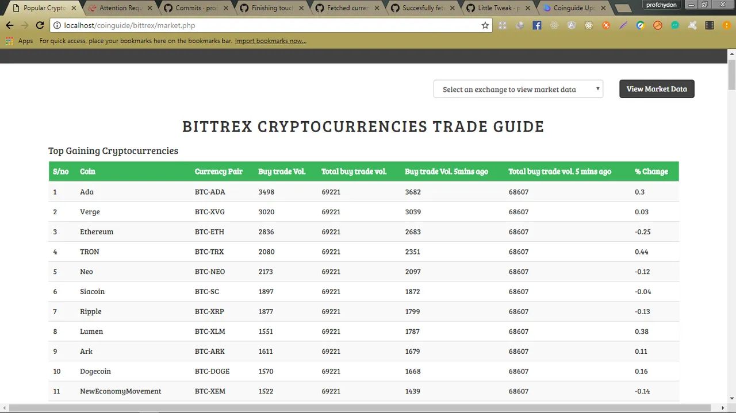This screenshot has height=413, width=736.
Task: Select the Verge coin name
Action: [x=90, y=212]
